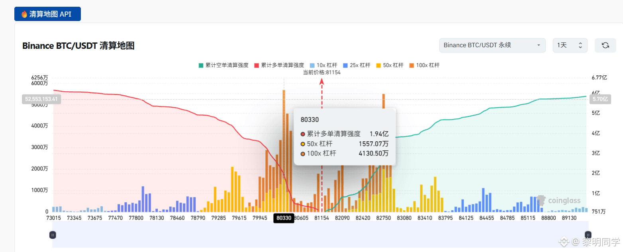Click tooltip row 50x 杠杆 1557.07万
Viewport: 623px width, 252px height.
tap(345, 144)
